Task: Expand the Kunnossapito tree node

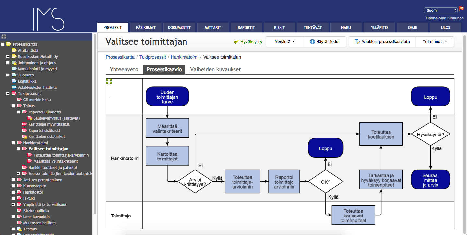Action: click(x=13, y=186)
